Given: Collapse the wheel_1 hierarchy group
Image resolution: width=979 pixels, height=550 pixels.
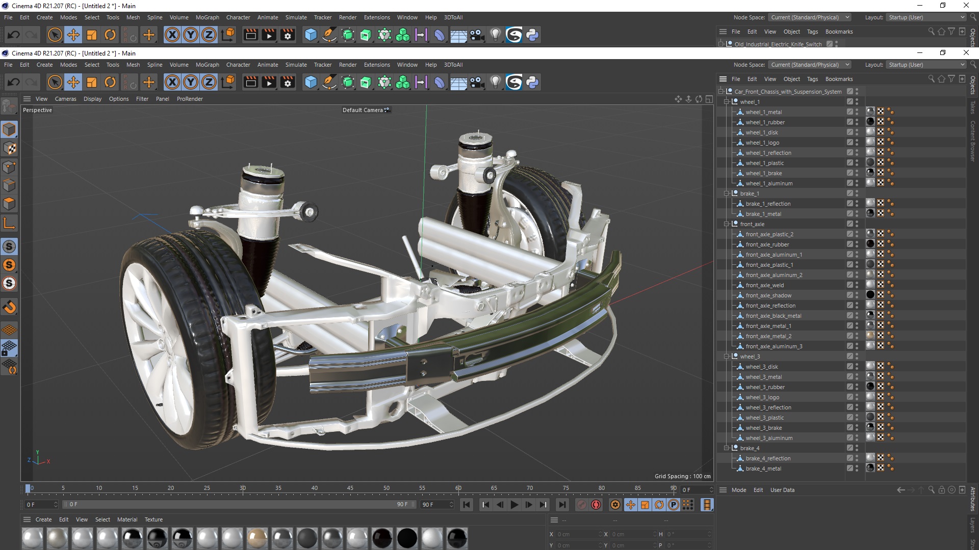Looking at the screenshot, I should coord(727,102).
